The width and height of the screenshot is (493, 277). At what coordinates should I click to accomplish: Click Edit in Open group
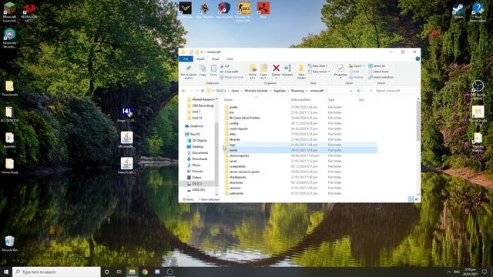[354, 72]
